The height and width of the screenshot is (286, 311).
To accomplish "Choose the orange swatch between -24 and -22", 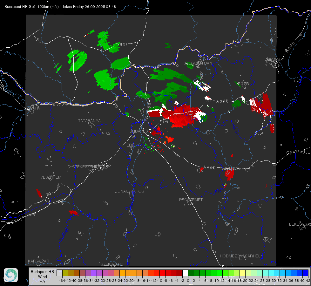I will pyautogui.click(x=122, y=273).
